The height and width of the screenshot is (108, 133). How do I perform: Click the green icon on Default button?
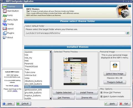coord(18,104)
